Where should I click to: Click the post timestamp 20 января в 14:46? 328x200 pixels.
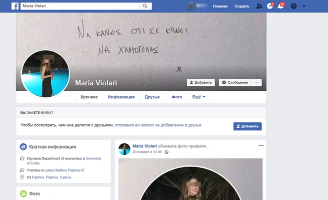[147, 152]
